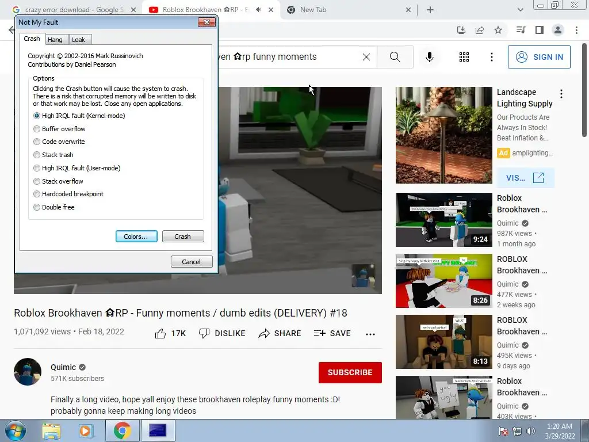
Task: Open Quimic channel avatar
Action: click(x=28, y=372)
